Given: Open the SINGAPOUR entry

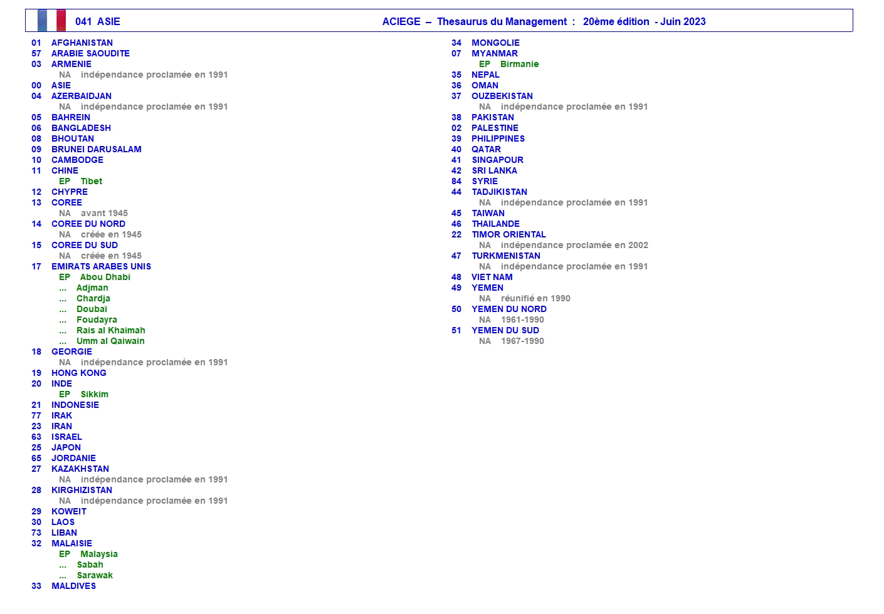Looking at the screenshot, I should (x=497, y=160).
